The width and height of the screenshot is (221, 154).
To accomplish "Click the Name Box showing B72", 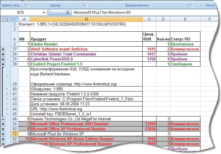I will click(21, 13).
